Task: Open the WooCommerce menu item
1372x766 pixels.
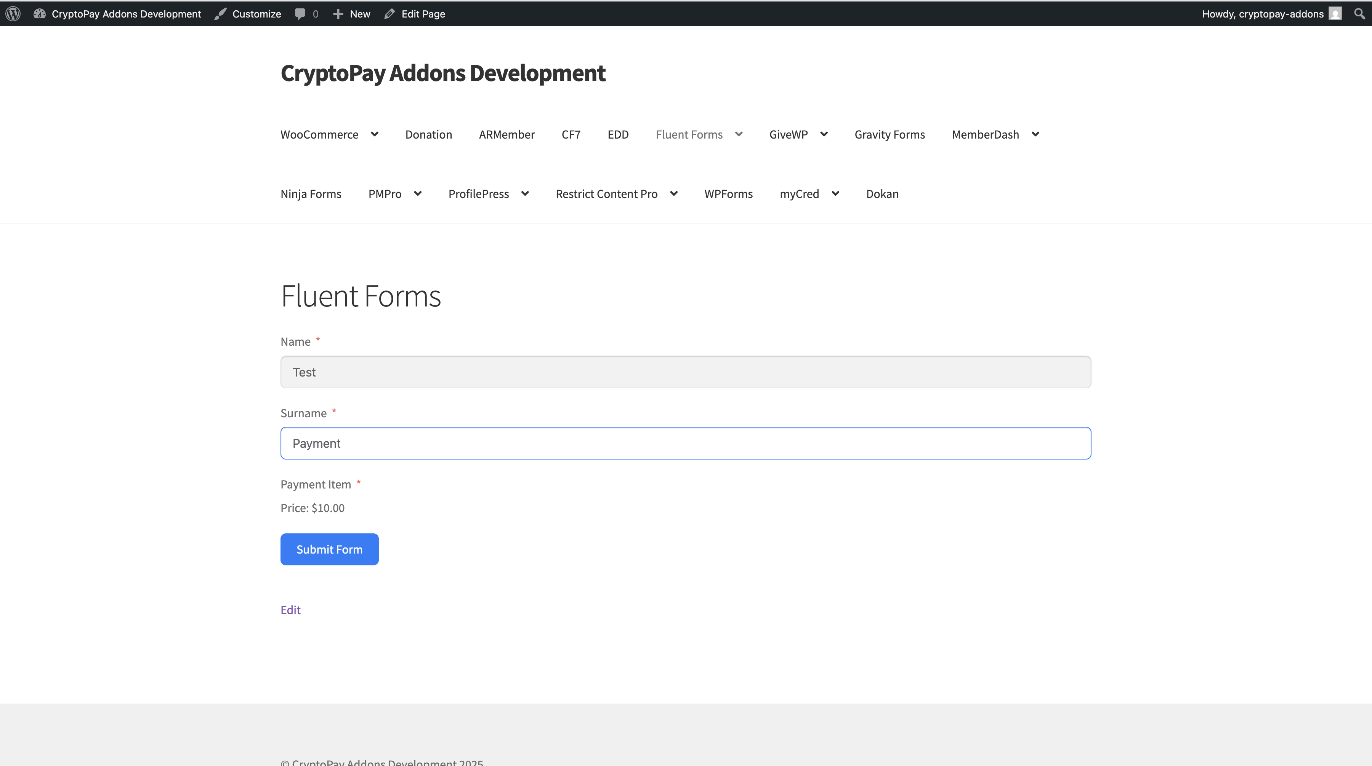Action: pyautogui.click(x=320, y=134)
